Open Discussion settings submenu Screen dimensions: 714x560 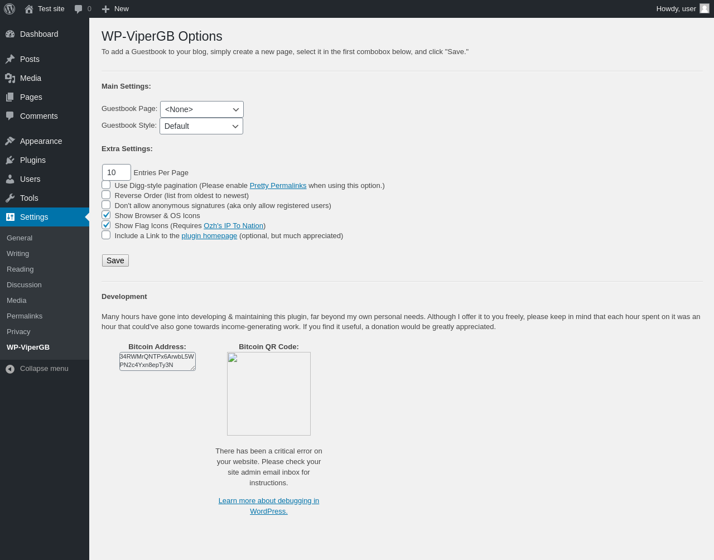click(x=24, y=284)
